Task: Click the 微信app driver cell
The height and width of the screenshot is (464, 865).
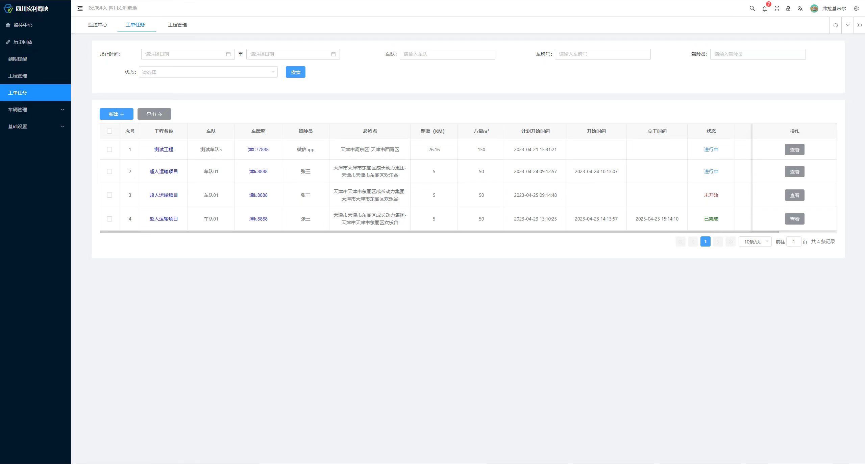Action: [x=306, y=149]
